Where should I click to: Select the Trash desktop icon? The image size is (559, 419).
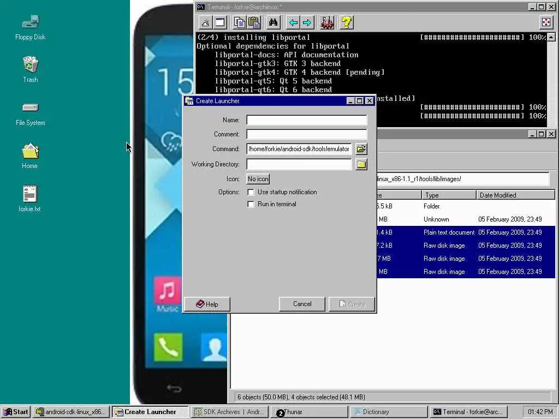coord(31,69)
